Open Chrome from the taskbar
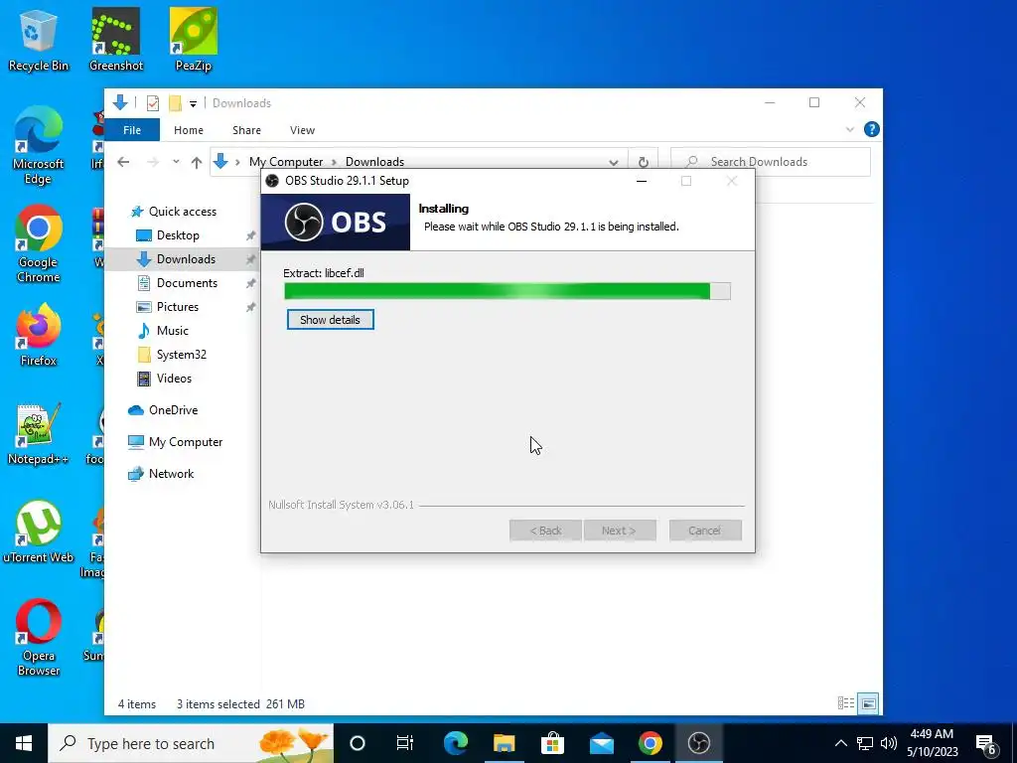This screenshot has width=1017, height=763. pos(650,743)
